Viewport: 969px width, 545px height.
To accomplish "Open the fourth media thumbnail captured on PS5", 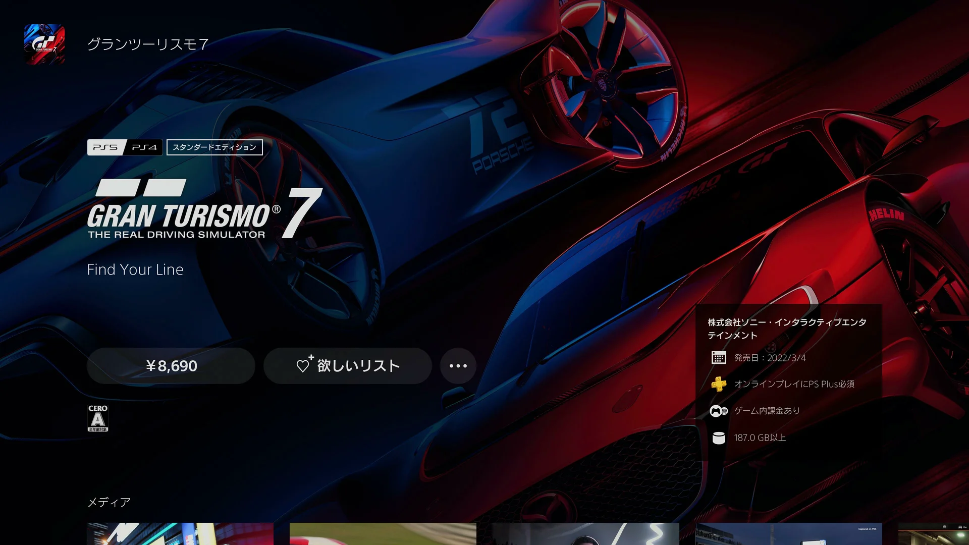I will 789,534.
